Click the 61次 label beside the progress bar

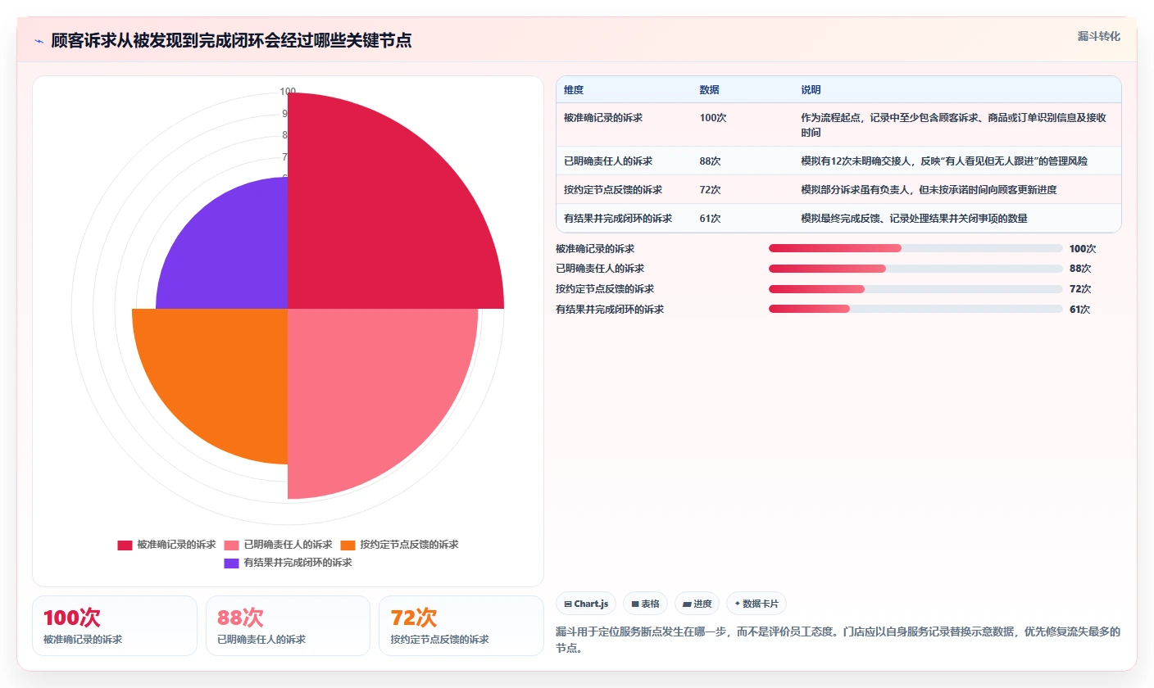click(1080, 310)
